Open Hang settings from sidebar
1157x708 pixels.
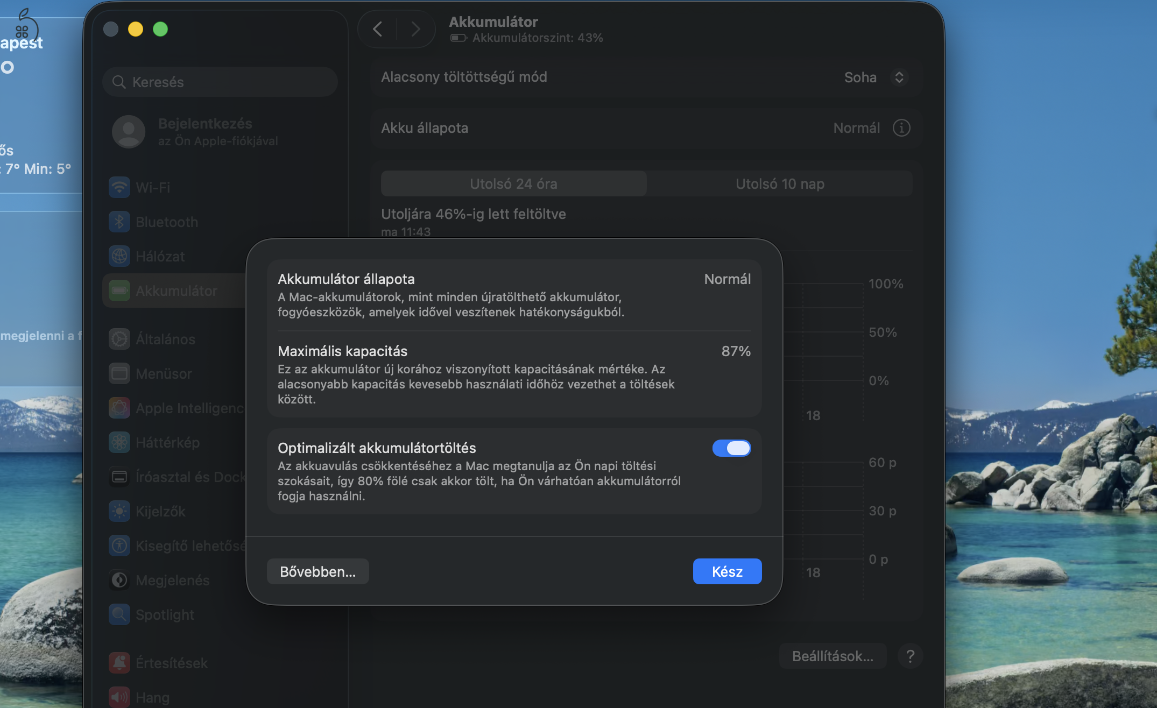[119, 696]
